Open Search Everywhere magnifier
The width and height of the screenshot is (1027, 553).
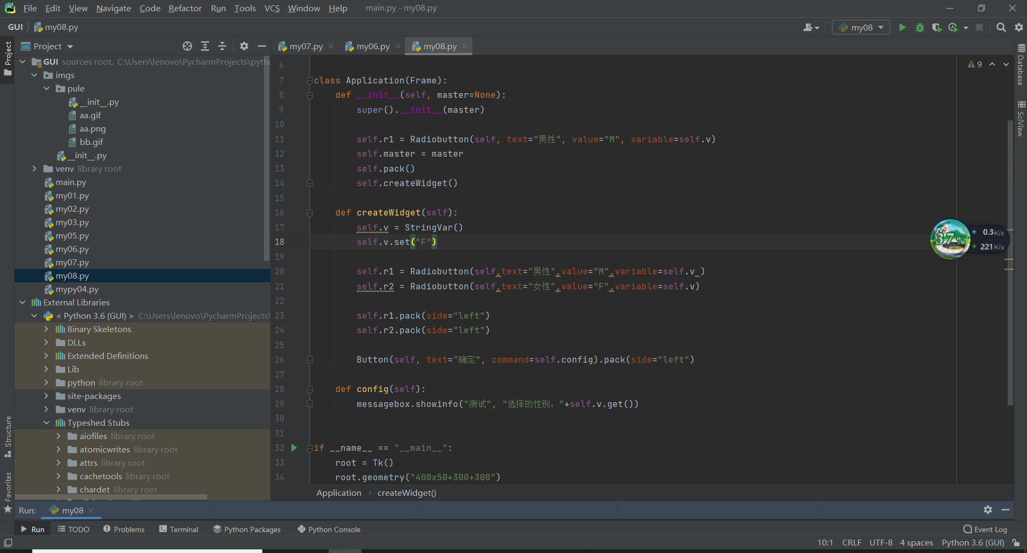point(1001,27)
